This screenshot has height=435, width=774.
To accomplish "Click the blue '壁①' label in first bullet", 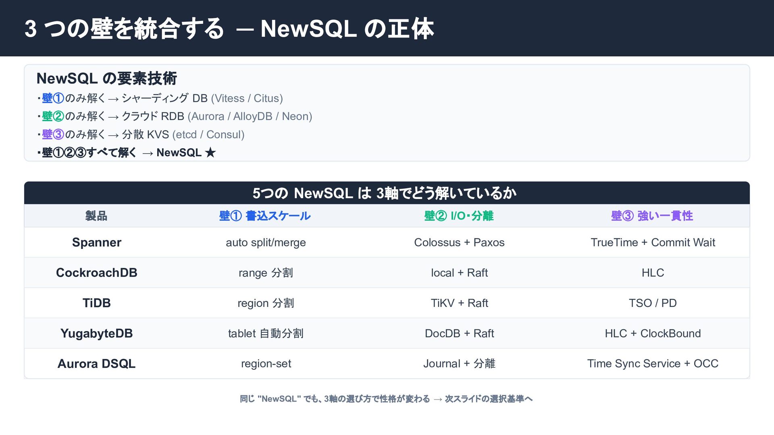I will point(53,98).
